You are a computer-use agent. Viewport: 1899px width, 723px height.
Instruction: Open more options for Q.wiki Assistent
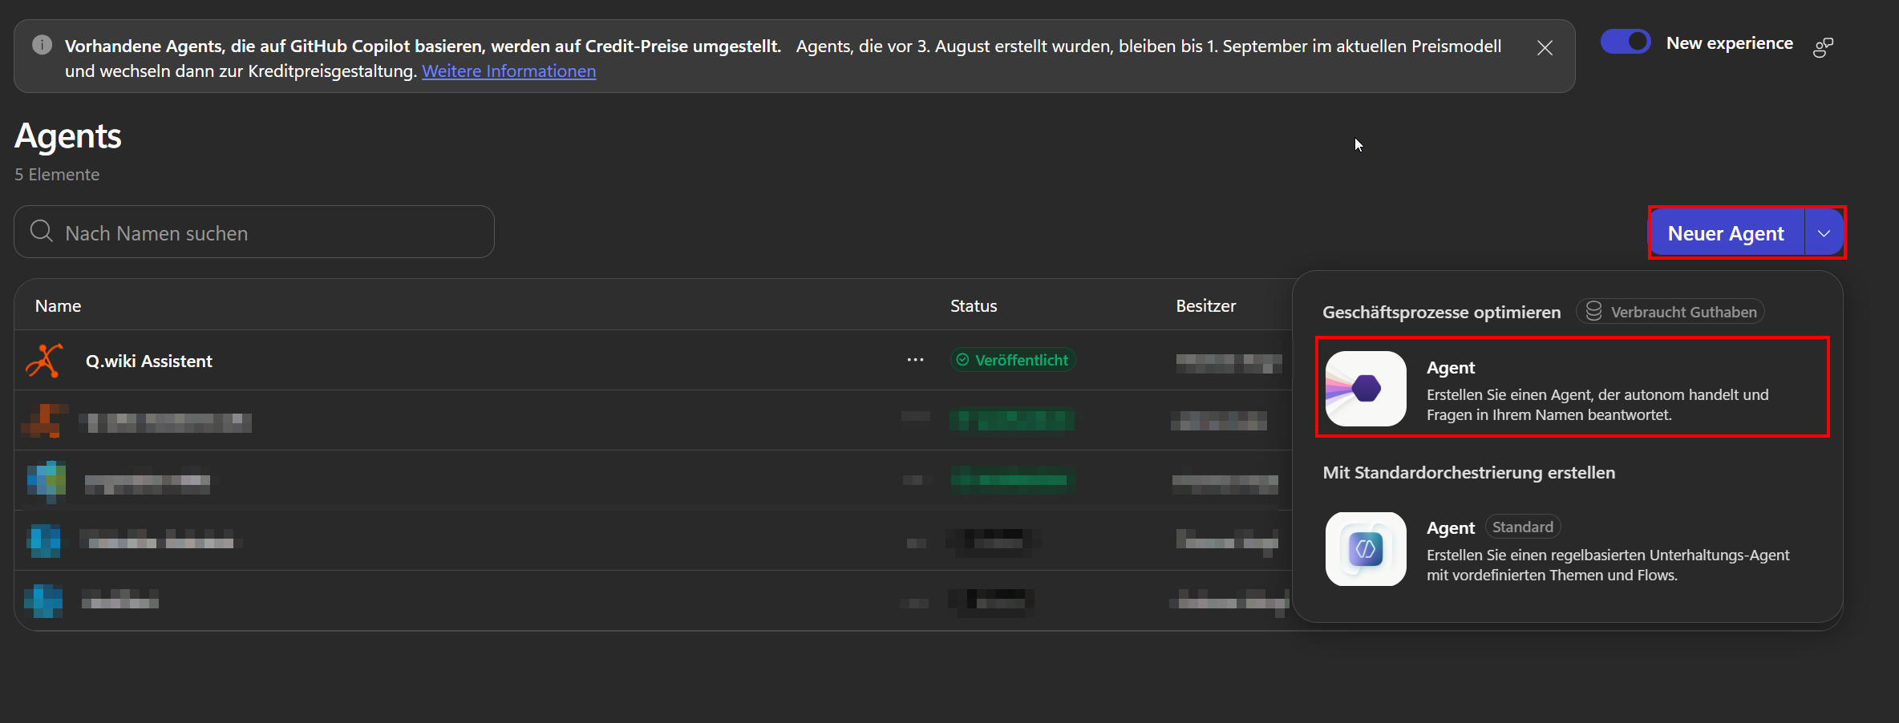(x=915, y=360)
